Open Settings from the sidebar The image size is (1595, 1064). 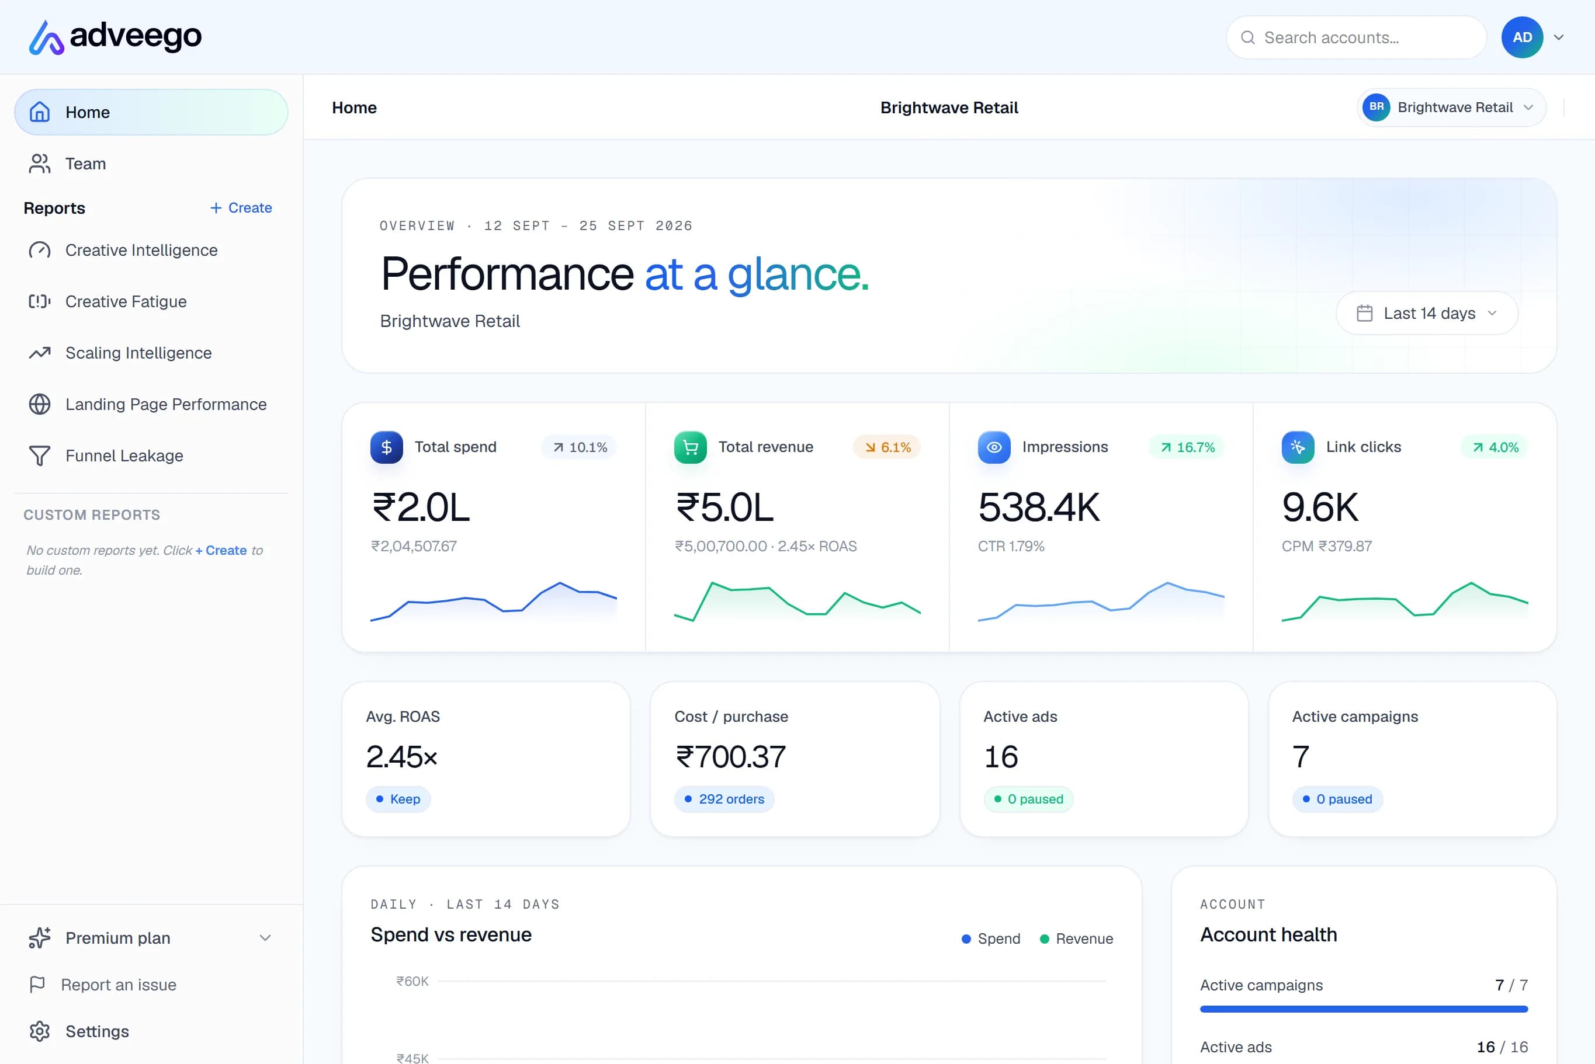coord(151,1031)
